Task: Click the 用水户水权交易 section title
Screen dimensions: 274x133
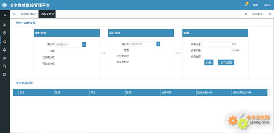Action: pos(26,23)
